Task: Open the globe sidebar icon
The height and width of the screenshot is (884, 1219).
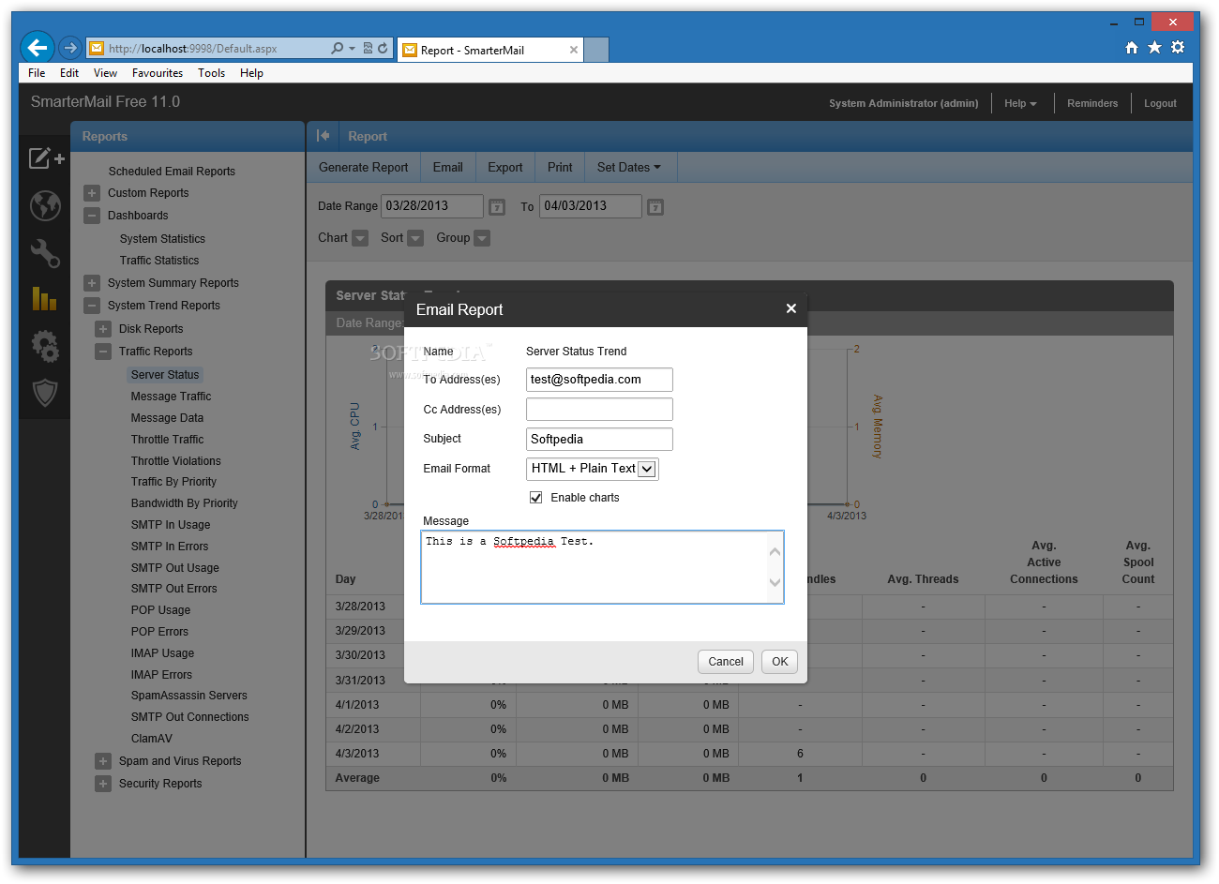Action: tap(45, 205)
